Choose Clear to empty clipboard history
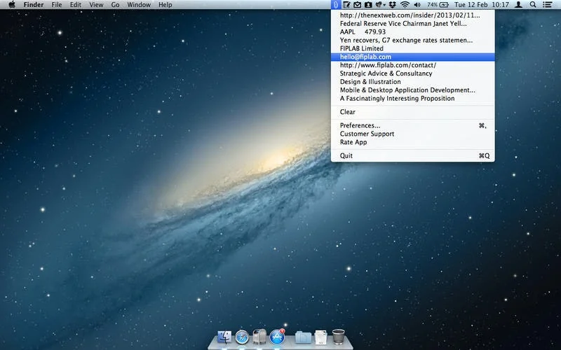 coord(348,112)
